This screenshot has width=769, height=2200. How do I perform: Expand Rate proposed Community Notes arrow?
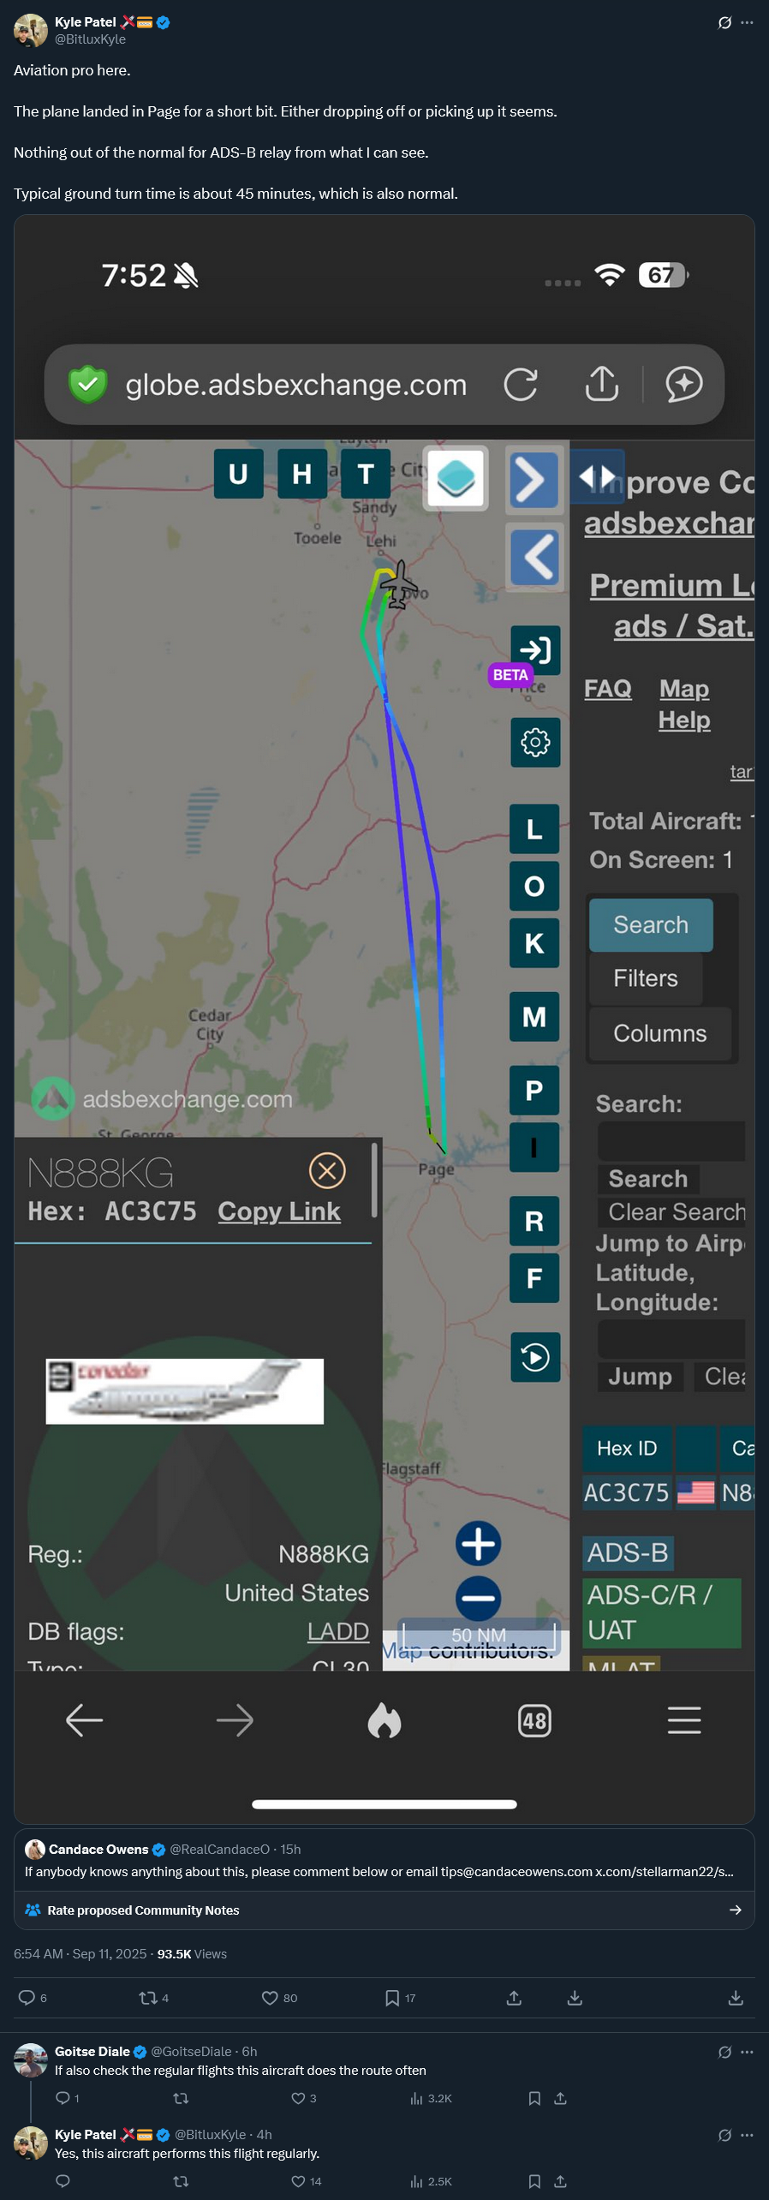(735, 1910)
